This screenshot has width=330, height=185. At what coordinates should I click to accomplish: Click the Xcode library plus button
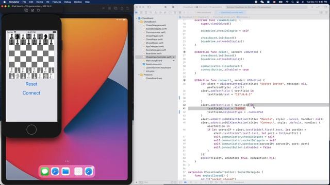click(312, 7)
